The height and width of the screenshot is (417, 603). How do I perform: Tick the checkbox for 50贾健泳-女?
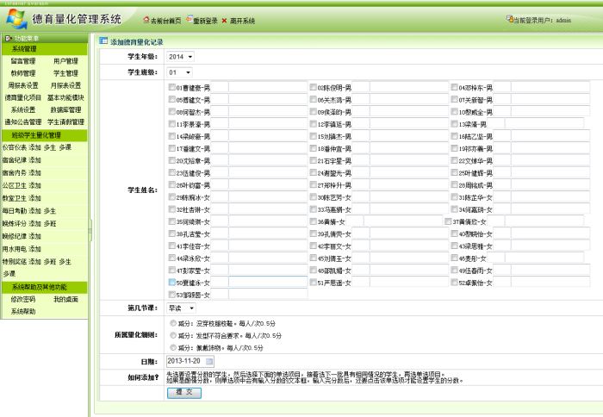tap(172, 282)
